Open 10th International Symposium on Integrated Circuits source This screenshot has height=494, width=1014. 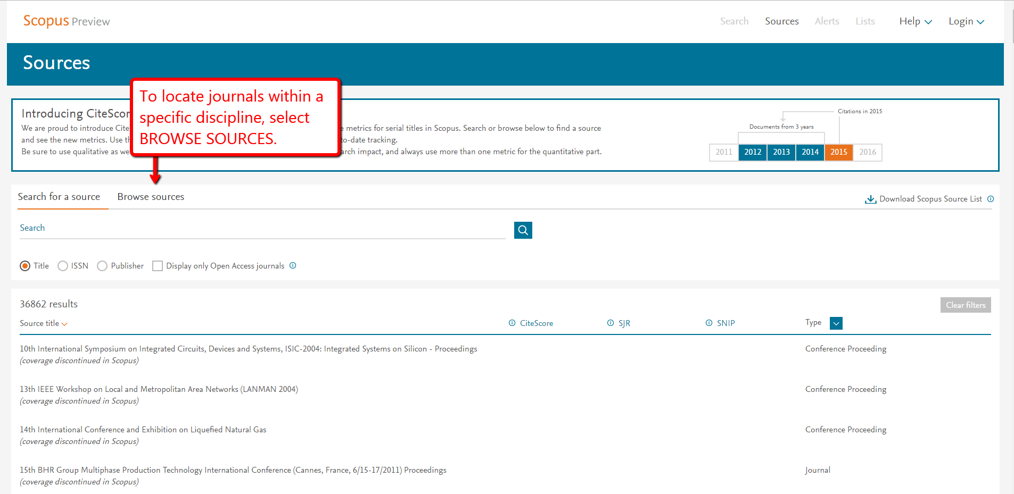(x=249, y=349)
